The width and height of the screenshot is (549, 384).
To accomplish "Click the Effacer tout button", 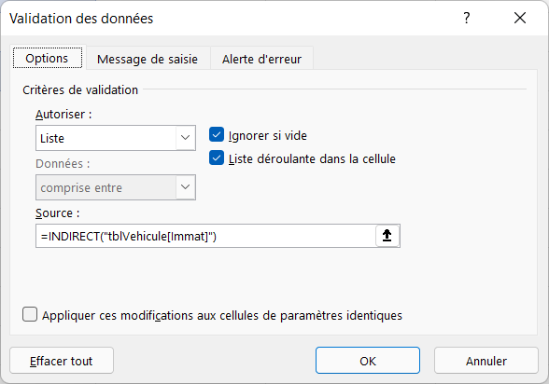I will tap(62, 361).
